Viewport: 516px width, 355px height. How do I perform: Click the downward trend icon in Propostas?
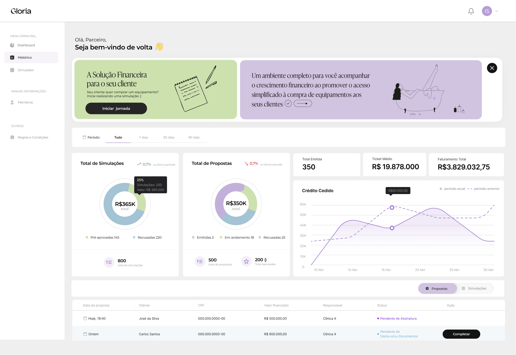[246, 164]
